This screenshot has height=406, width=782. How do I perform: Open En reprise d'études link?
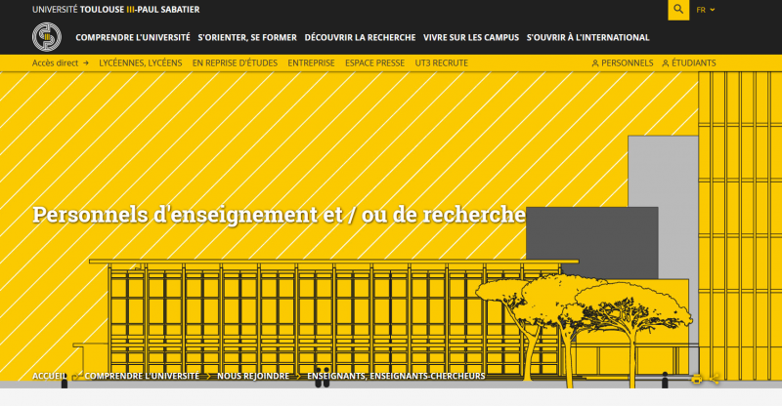235,62
